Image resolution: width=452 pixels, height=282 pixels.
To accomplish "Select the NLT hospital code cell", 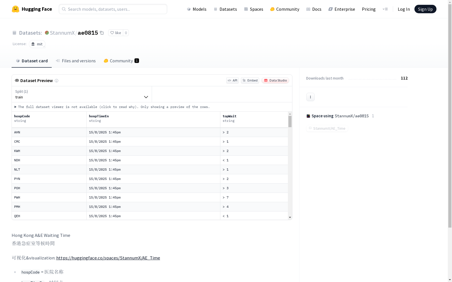I will point(49,169).
